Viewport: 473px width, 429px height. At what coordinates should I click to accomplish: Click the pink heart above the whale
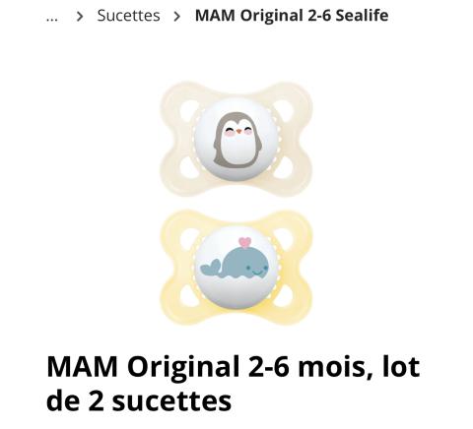tap(243, 242)
